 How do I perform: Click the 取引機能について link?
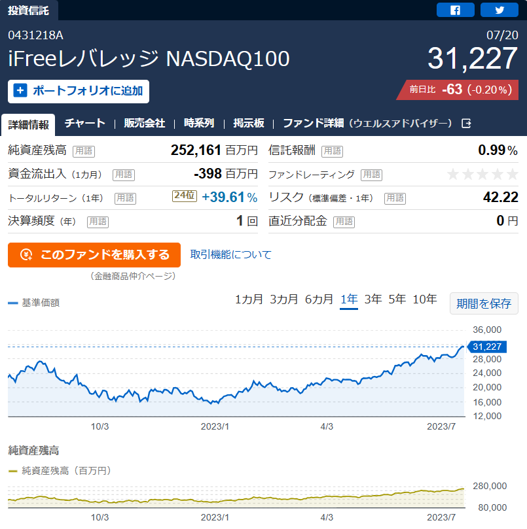230,254
